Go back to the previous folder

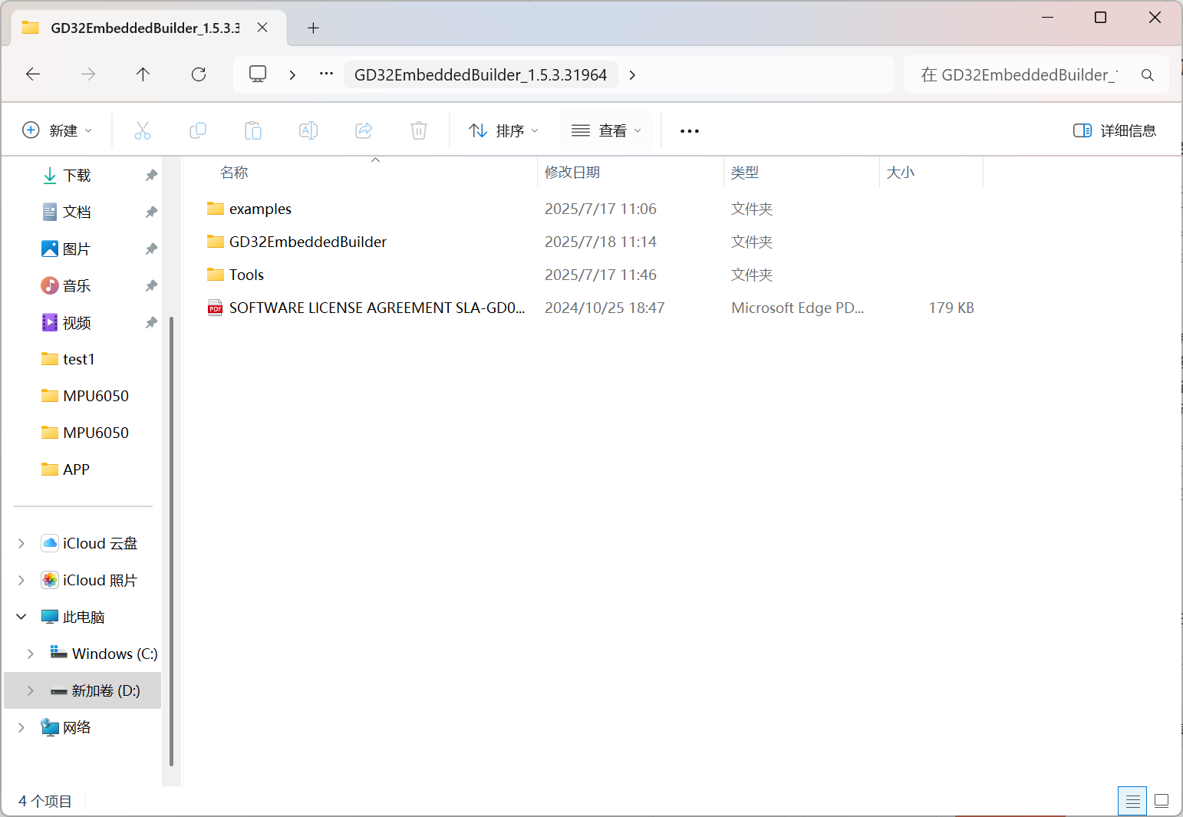click(x=33, y=74)
